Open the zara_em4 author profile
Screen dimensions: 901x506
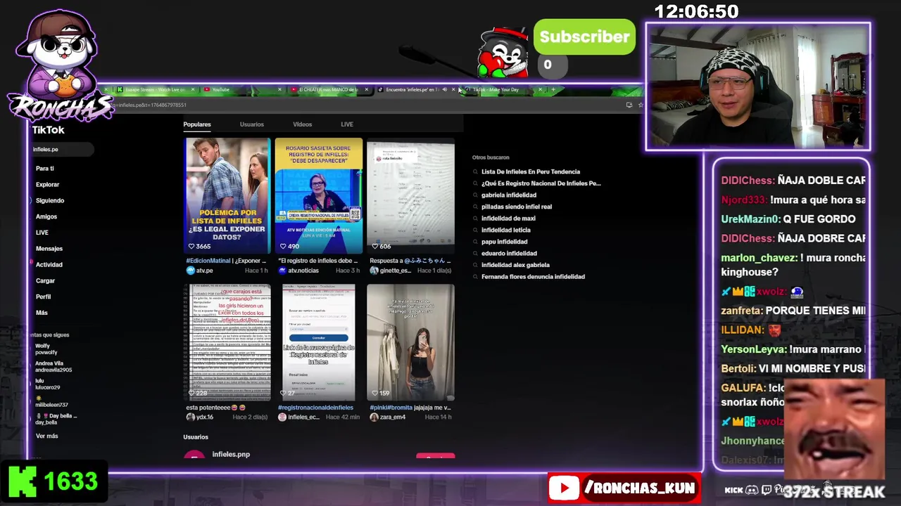388,417
